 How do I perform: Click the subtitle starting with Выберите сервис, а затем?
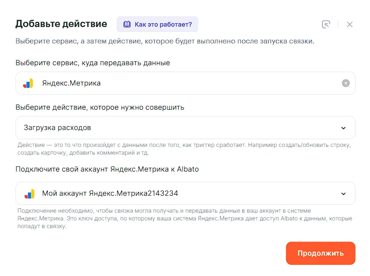coord(165,41)
